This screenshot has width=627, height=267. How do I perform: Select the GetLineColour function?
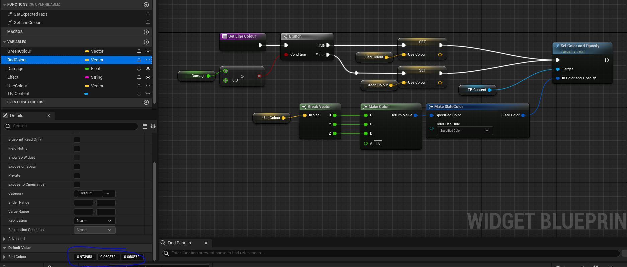(x=27, y=22)
